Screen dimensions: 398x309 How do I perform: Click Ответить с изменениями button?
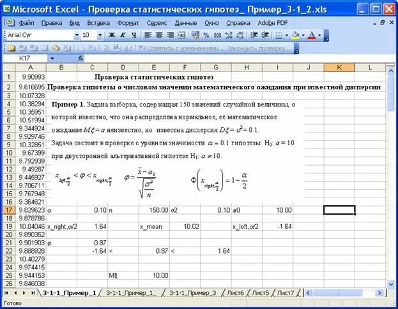coord(181,48)
